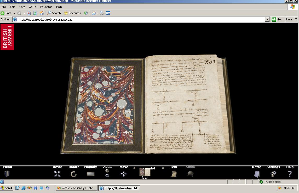Click the f. 1r folio label

[145, 178]
